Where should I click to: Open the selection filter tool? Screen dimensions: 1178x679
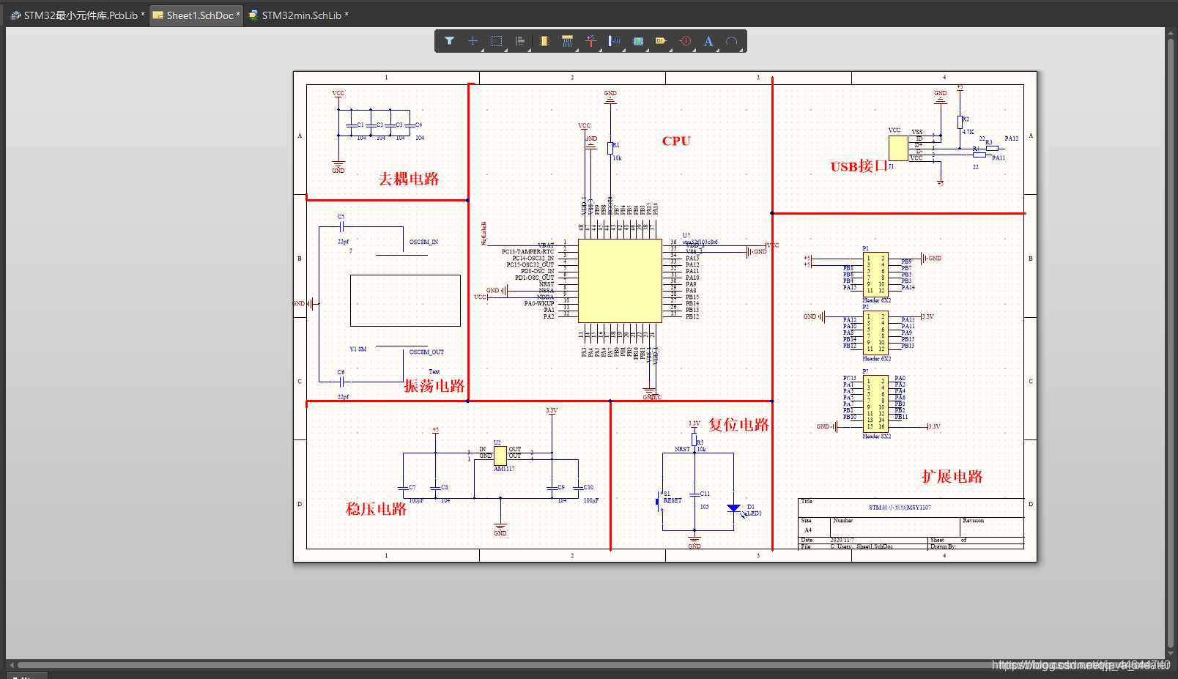point(450,41)
